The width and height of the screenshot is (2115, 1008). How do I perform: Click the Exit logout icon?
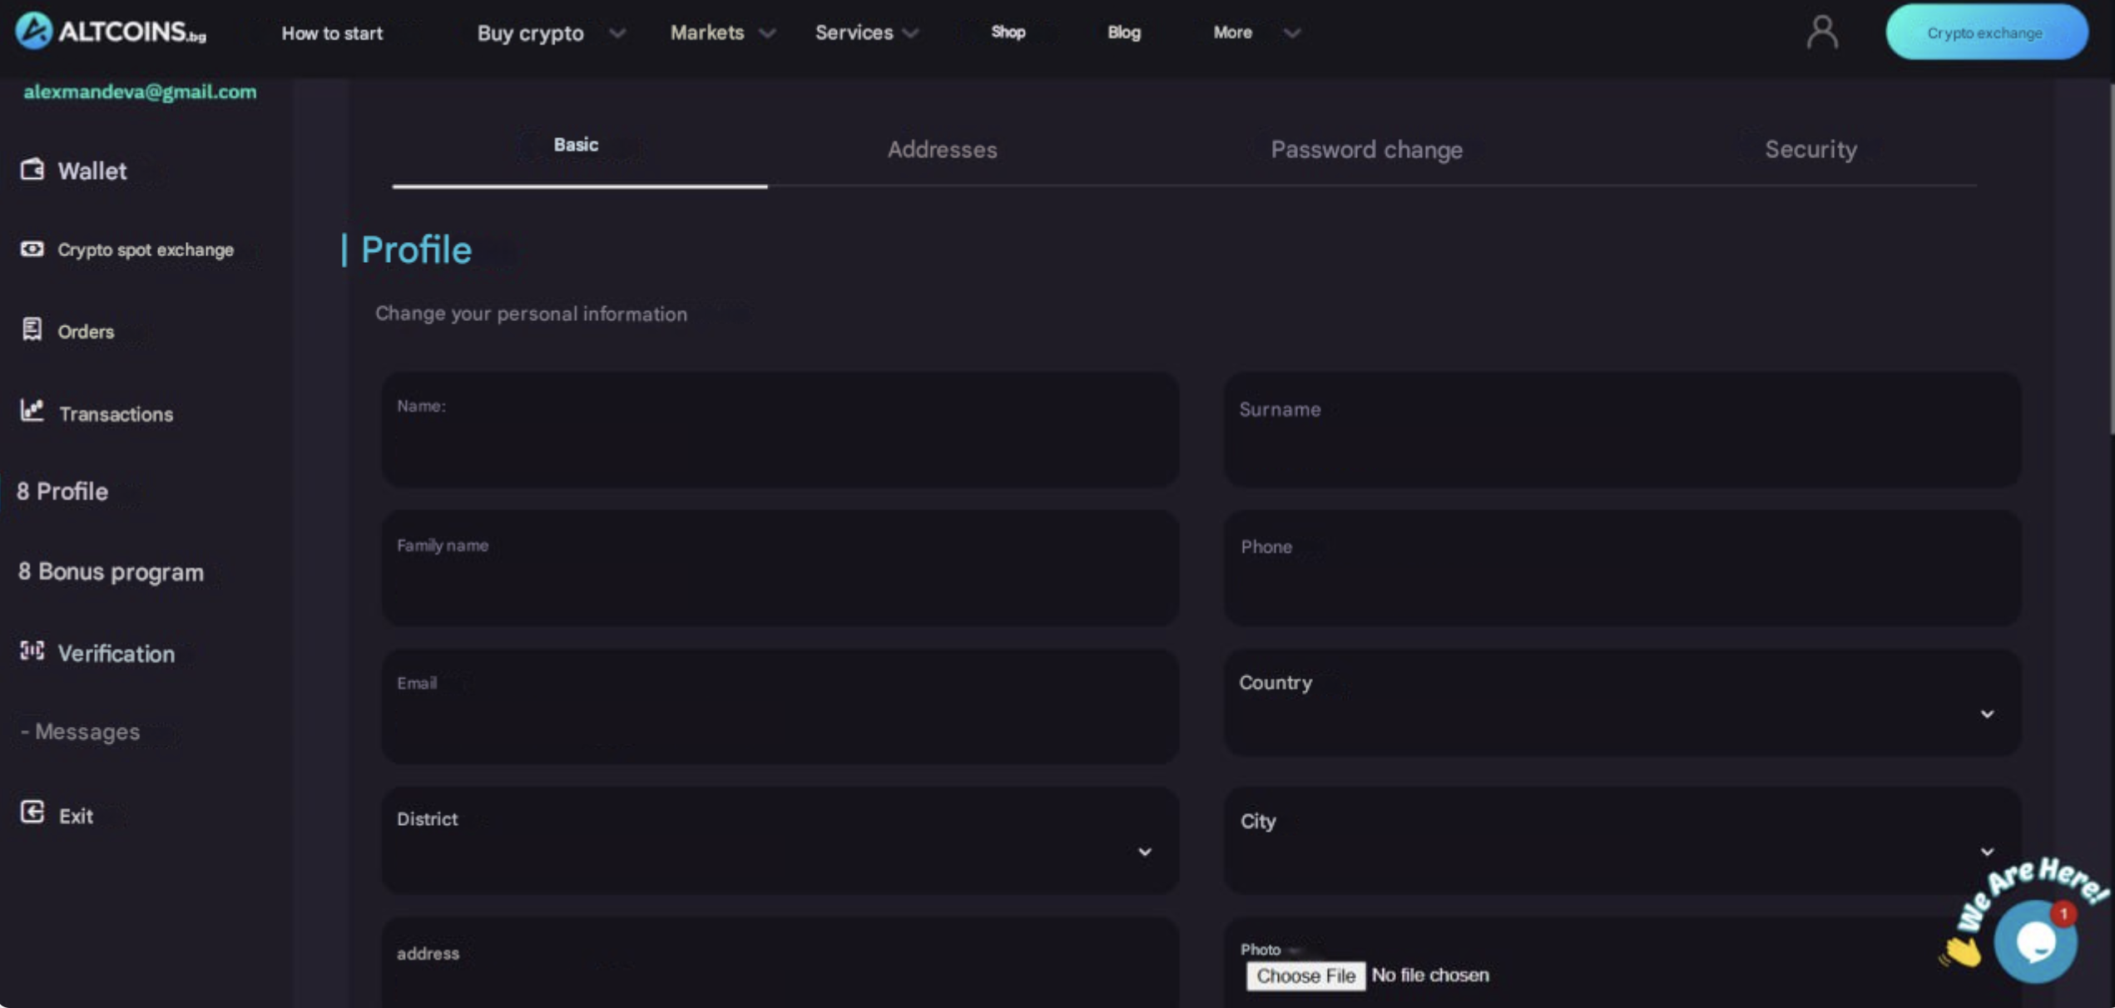pyautogui.click(x=32, y=813)
